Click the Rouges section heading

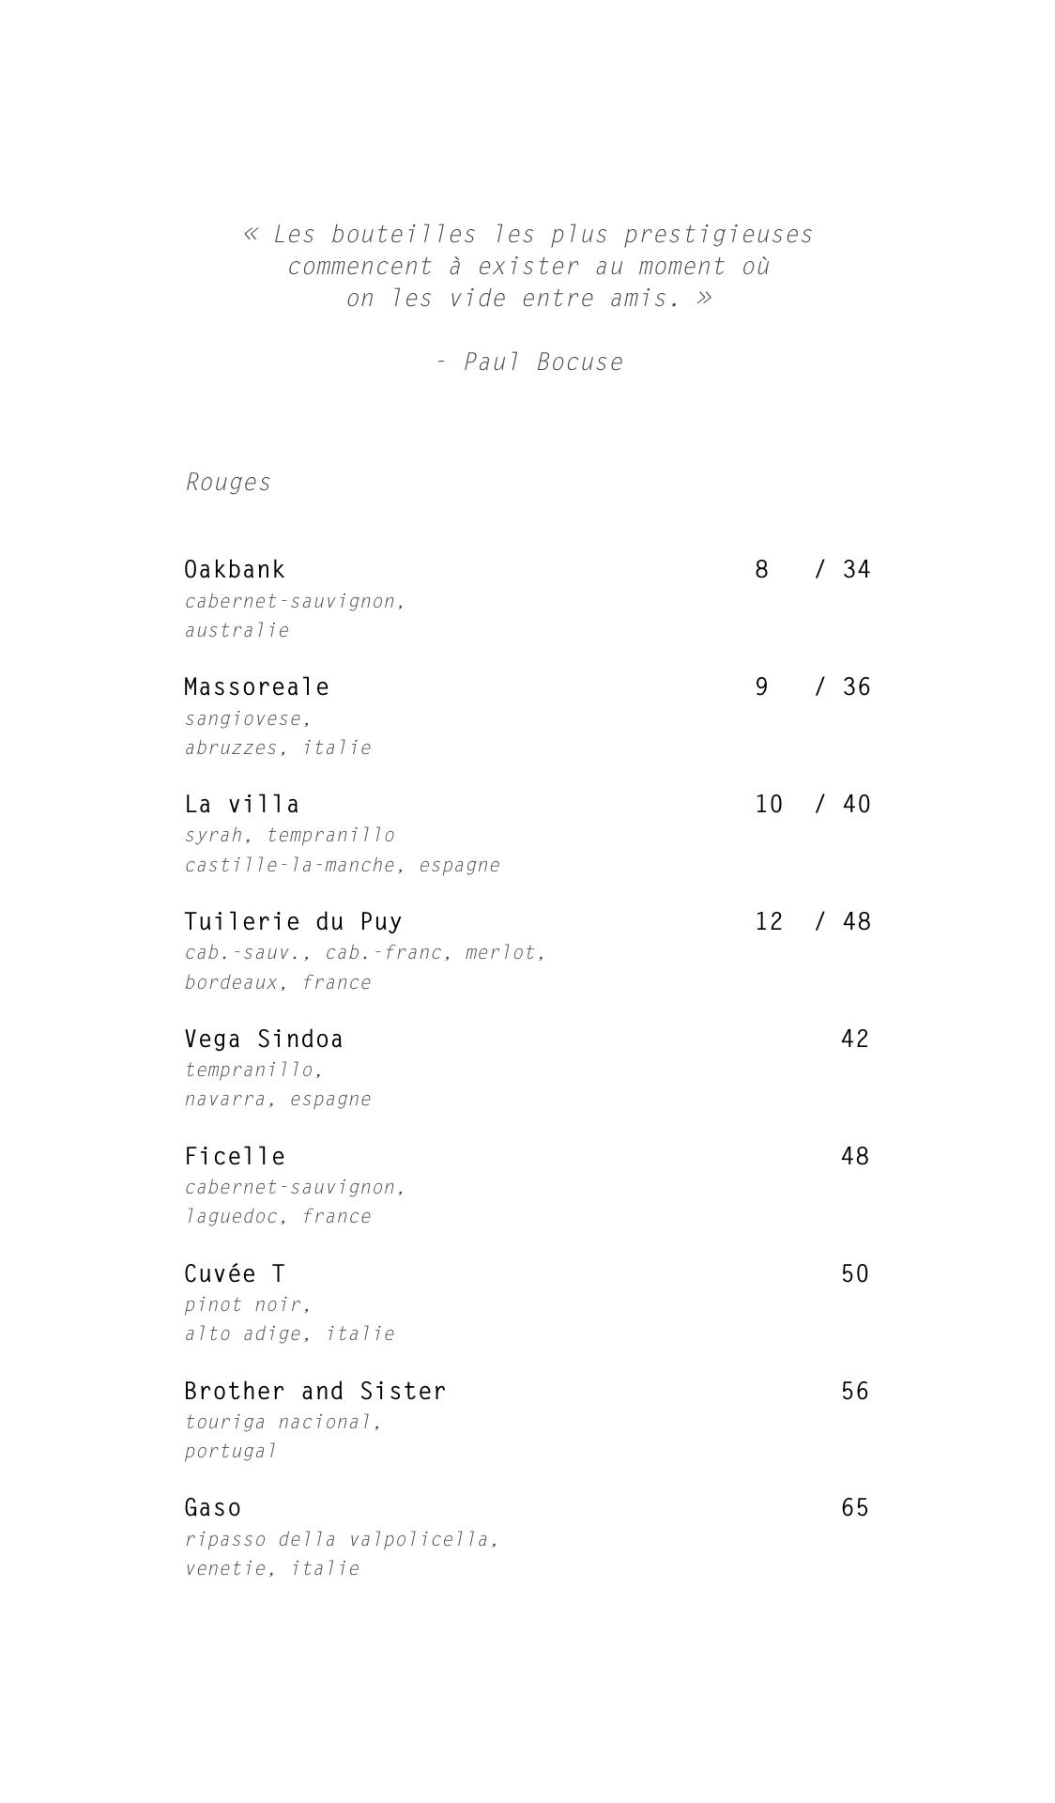[x=228, y=482]
